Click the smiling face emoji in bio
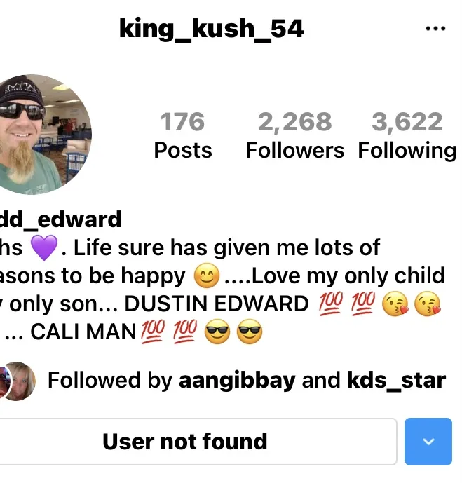 click(x=207, y=275)
